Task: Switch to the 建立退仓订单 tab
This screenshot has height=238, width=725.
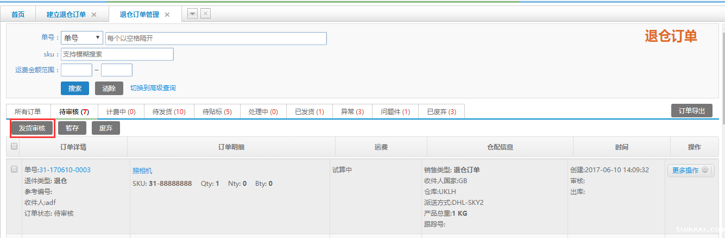Action: pyautogui.click(x=67, y=15)
